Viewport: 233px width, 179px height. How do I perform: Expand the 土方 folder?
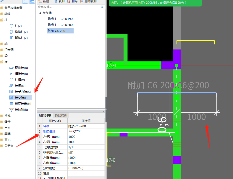1,128
